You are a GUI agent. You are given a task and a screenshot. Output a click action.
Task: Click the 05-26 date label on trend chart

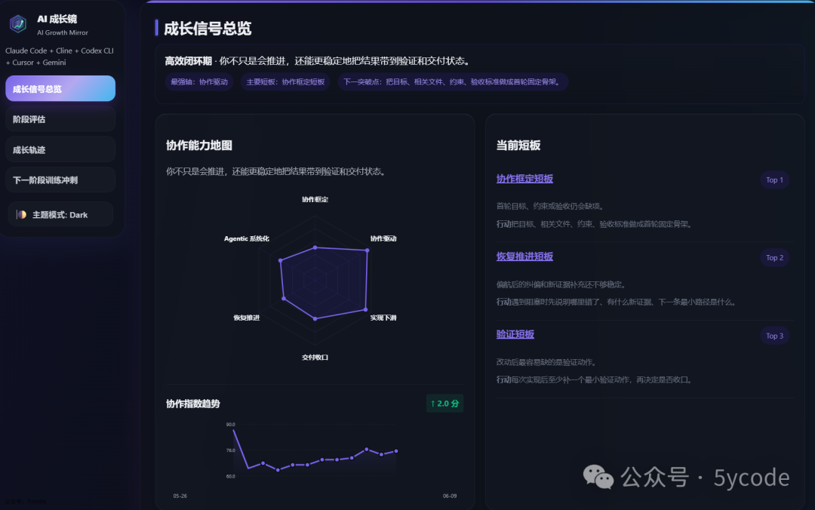pos(180,496)
